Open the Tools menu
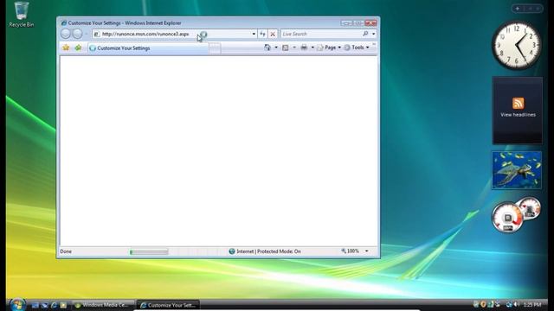The width and height of the screenshot is (554, 311). pos(357,48)
